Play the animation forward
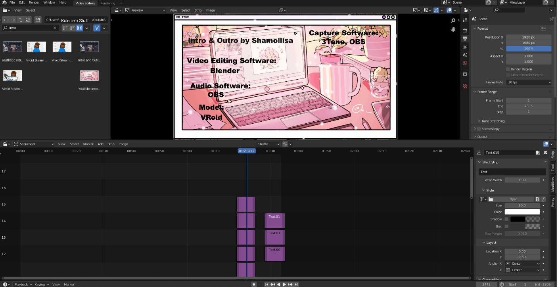This screenshot has width=558, height=287. click(x=284, y=284)
